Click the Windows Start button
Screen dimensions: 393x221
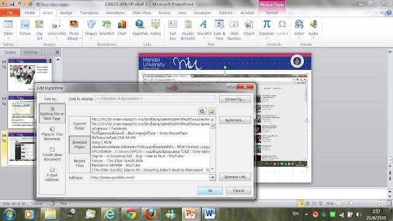coord(9,214)
